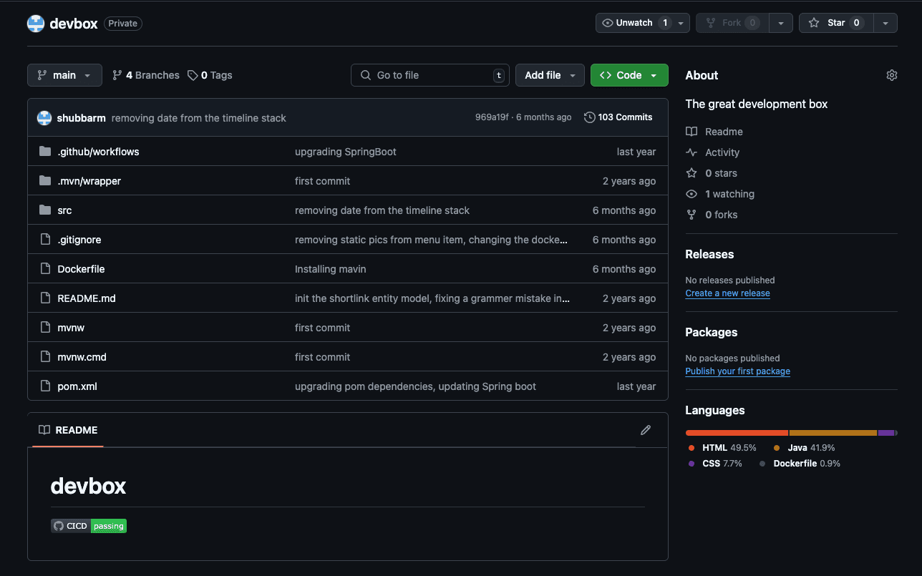Click the .mvn/wrapper folder icon

[x=45, y=181]
